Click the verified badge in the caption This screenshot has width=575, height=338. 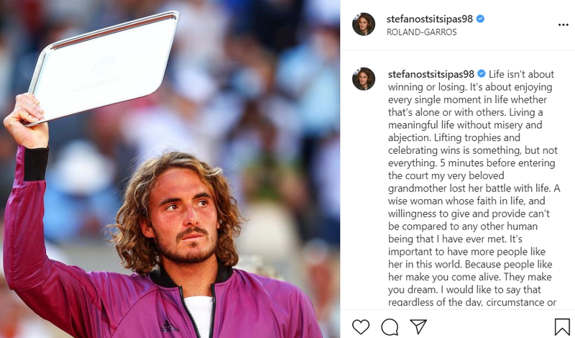click(x=481, y=74)
